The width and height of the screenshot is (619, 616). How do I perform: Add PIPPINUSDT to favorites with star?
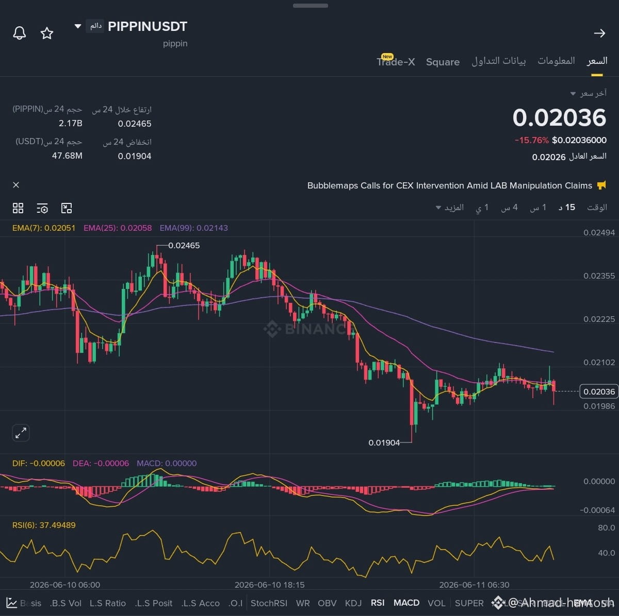point(47,33)
